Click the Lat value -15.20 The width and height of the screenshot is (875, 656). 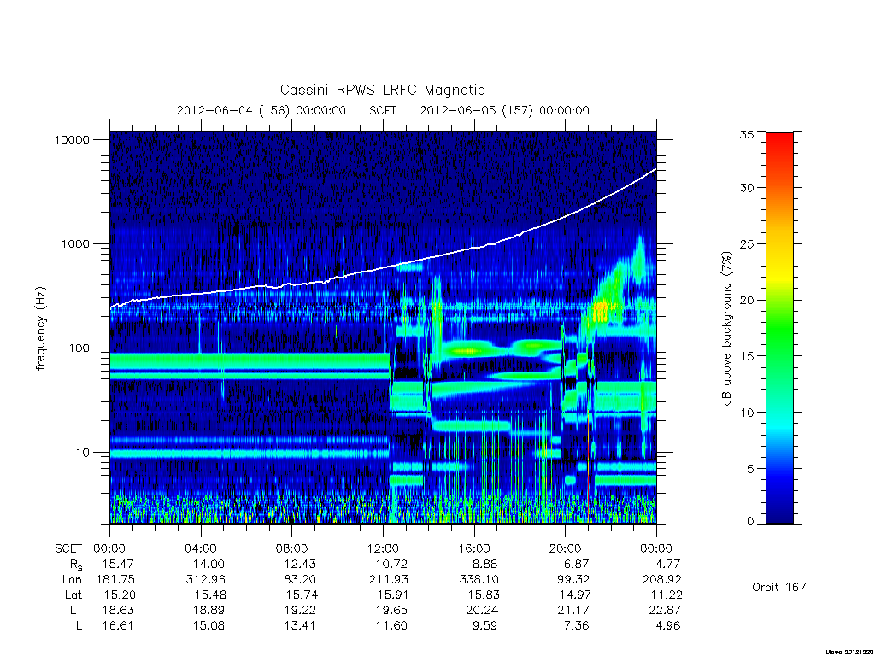click(x=115, y=595)
